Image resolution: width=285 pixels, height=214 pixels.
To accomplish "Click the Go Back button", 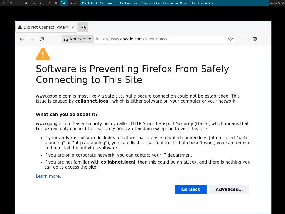I will click(x=191, y=189).
